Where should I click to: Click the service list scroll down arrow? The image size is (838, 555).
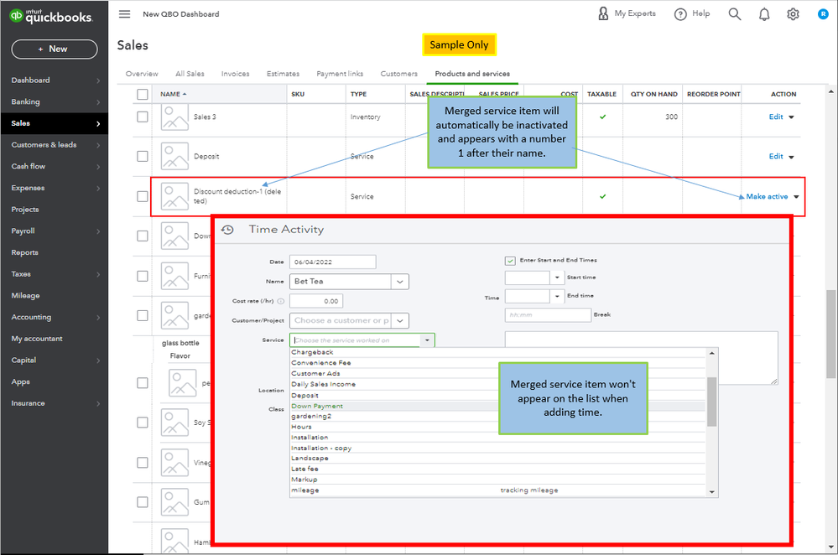point(712,492)
